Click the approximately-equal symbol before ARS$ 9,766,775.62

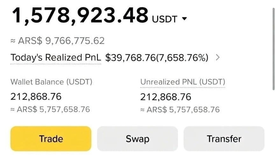coord(13,41)
